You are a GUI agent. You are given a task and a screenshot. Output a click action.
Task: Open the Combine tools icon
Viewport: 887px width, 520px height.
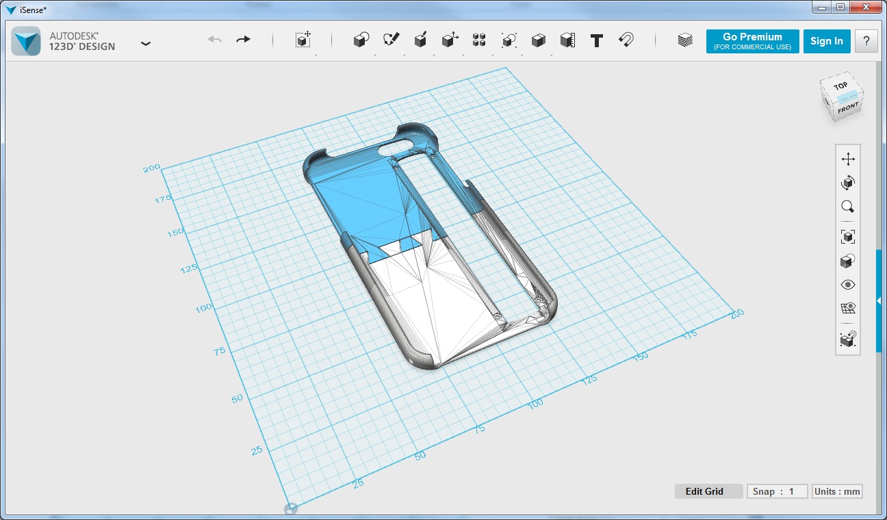click(538, 40)
